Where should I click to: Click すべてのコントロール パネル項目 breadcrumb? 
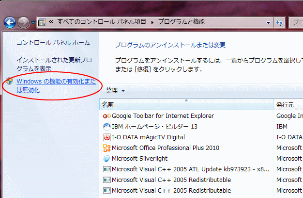tap(102, 22)
